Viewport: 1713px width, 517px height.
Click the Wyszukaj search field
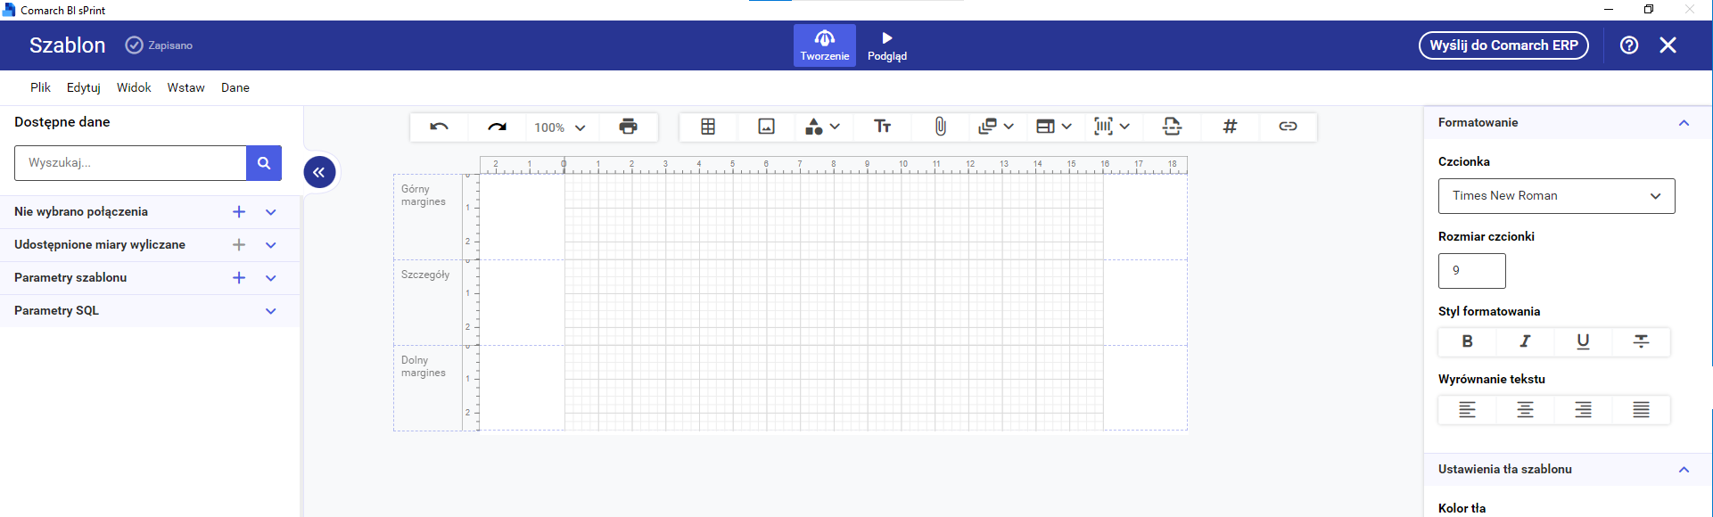pos(130,163)
